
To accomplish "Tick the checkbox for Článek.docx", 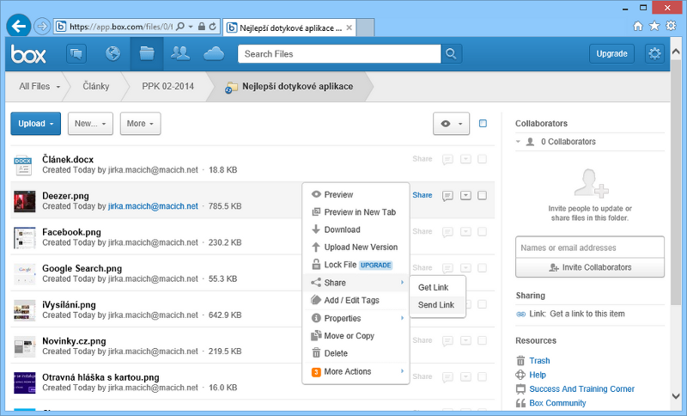I will coord(482,159).
